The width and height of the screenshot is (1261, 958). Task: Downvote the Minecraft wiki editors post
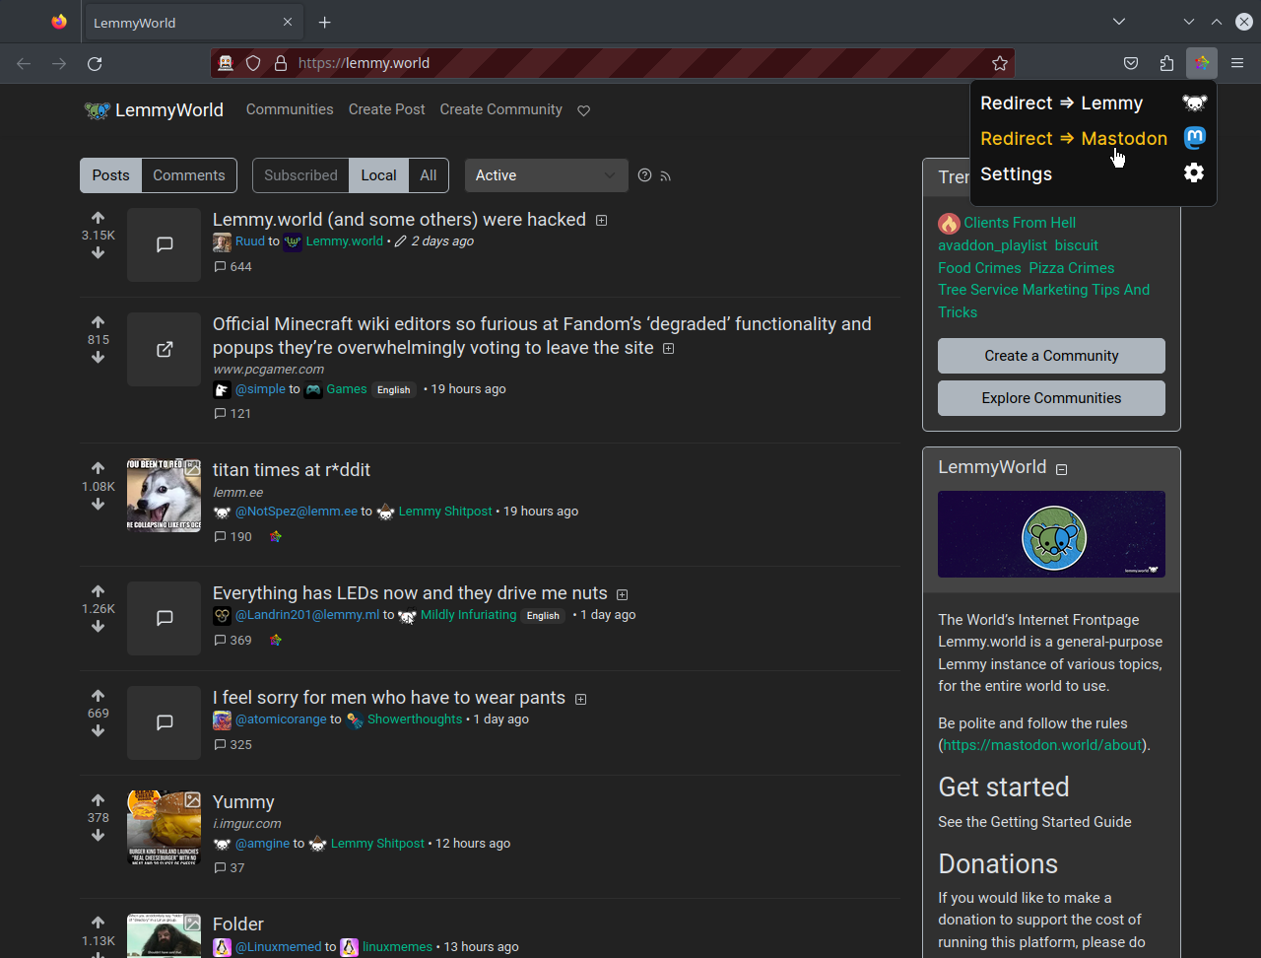tap(98, 358)
